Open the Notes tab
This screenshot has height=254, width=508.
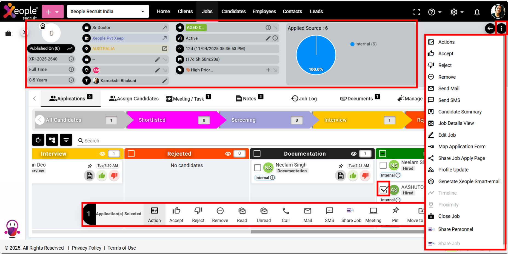pos(249,98)
